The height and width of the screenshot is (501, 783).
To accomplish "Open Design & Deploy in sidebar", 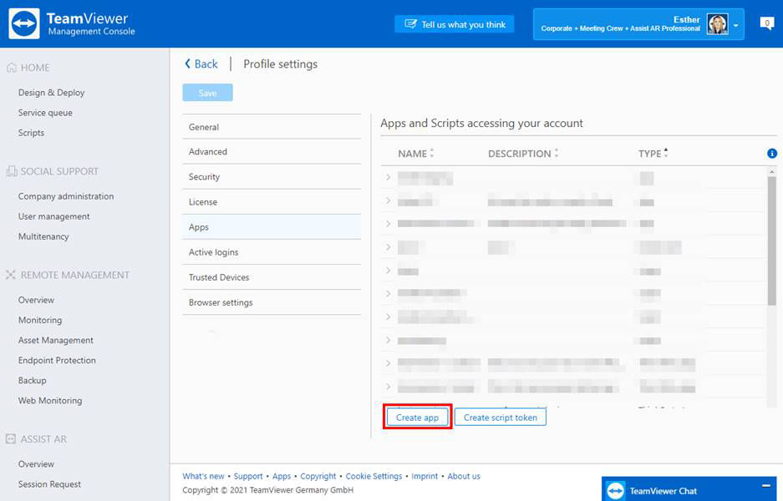I will [52, 93].
